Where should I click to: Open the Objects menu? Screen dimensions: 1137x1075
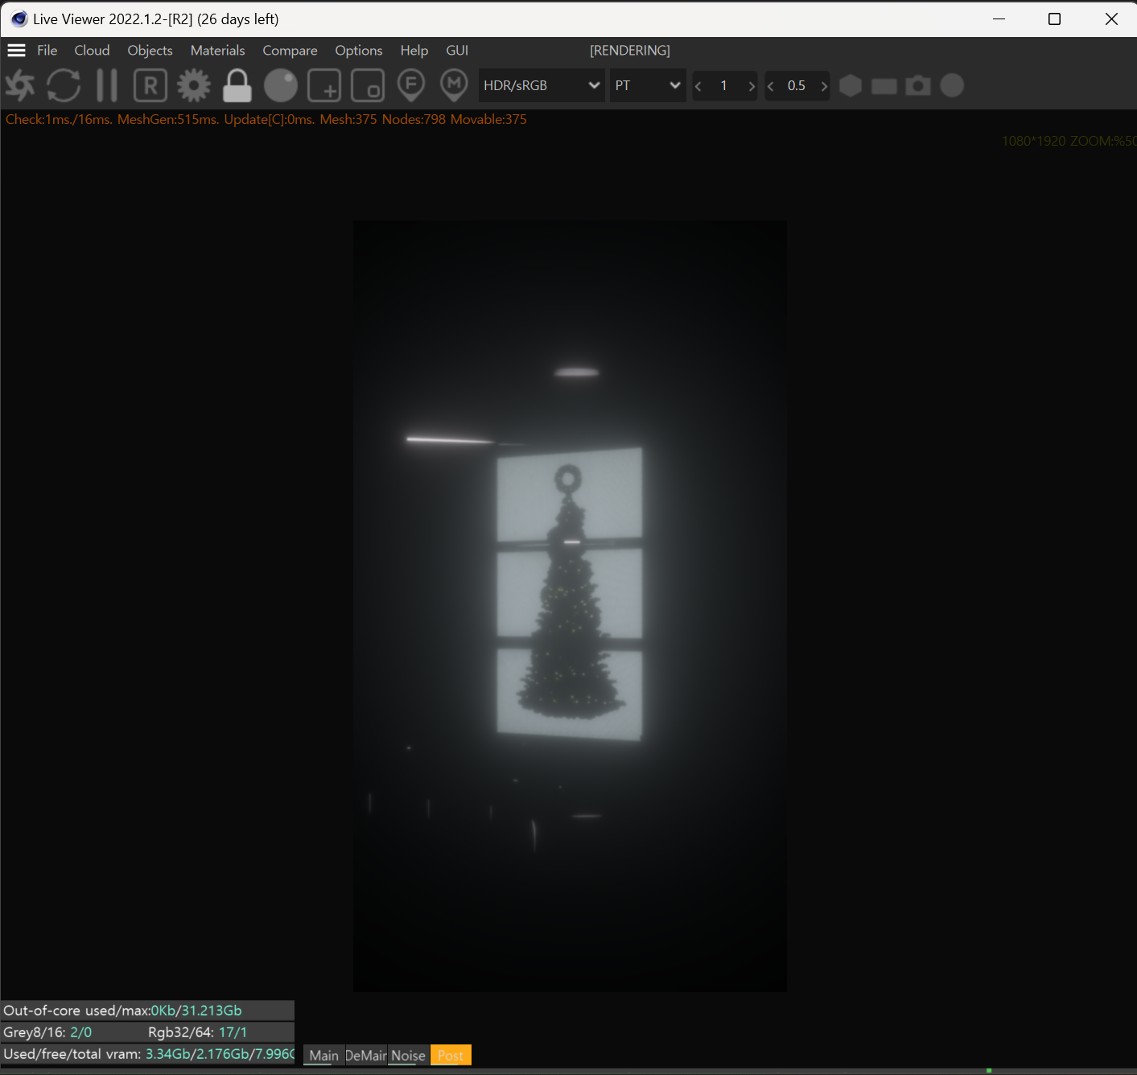click(x=150, y=50)
